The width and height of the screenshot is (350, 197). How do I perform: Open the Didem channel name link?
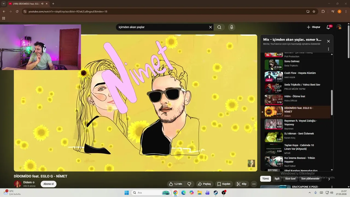tap(27, 182)
